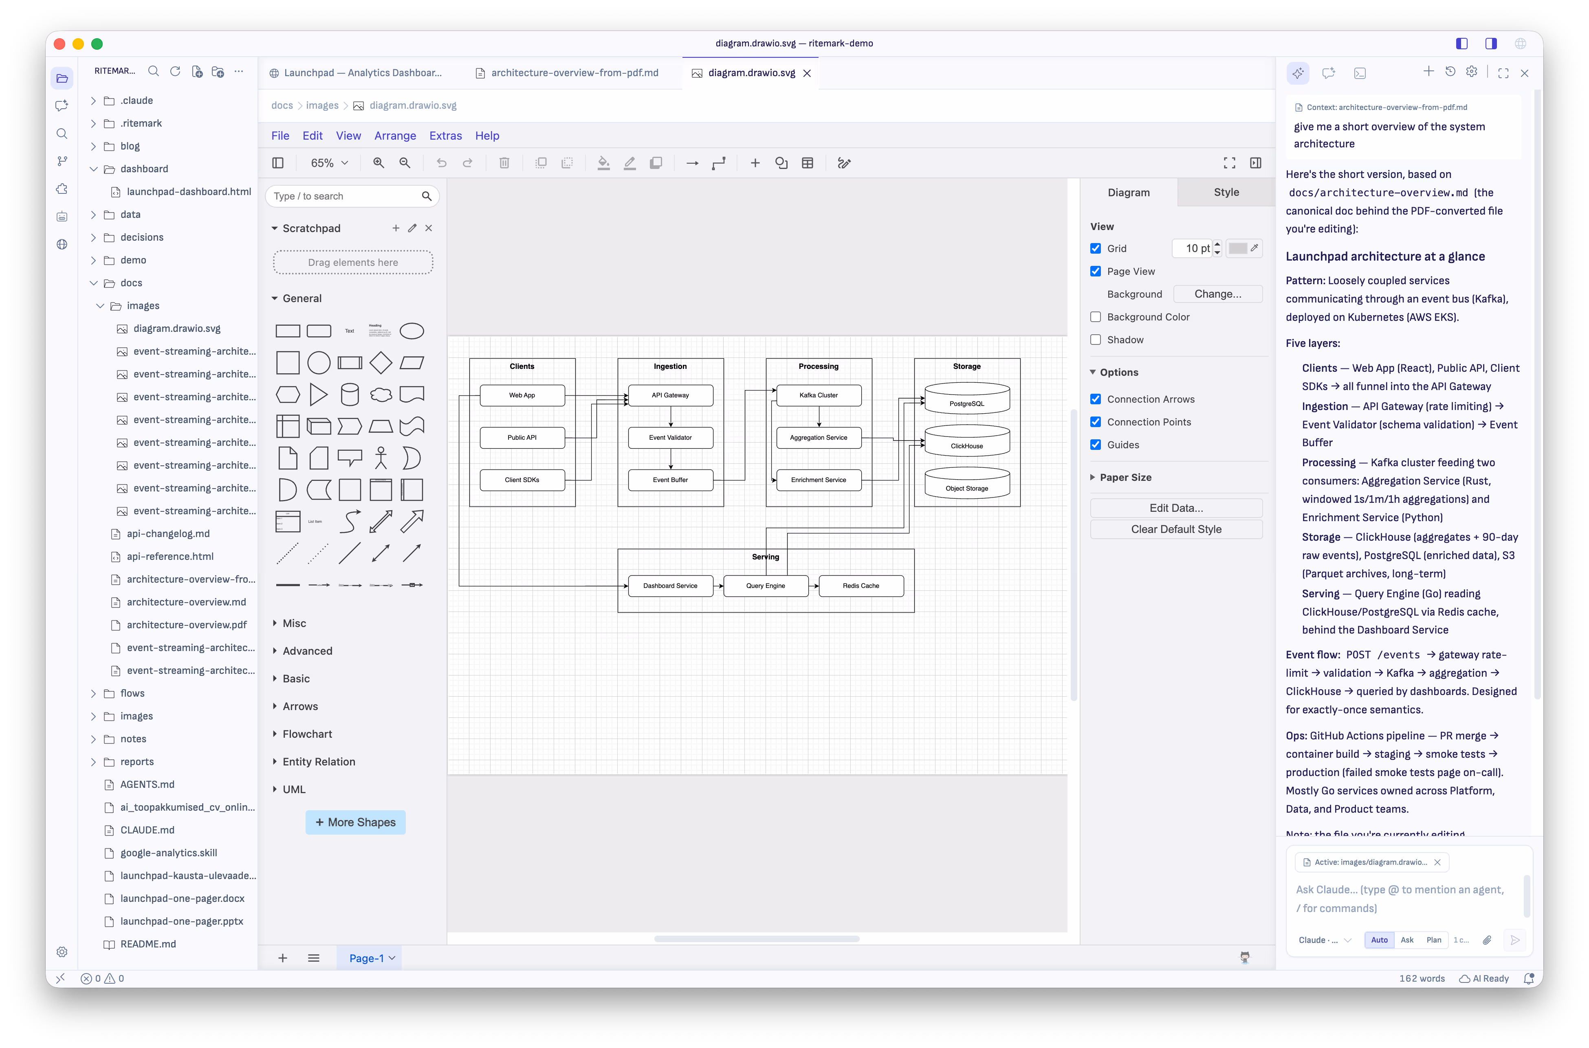
Task: Click the Change... background button
Action: pyautogui.click(x=1217, y=294)
